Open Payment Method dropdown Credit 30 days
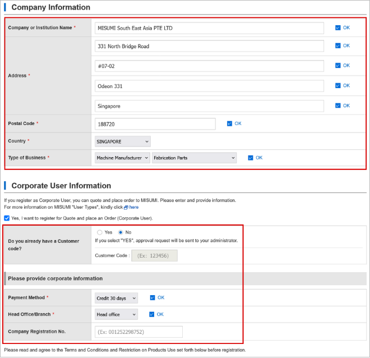Screen dimensions: 370x358 (x=117, y=299)
